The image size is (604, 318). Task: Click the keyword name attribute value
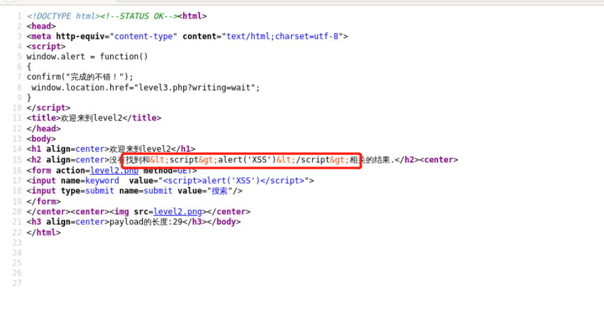point(102,181)
